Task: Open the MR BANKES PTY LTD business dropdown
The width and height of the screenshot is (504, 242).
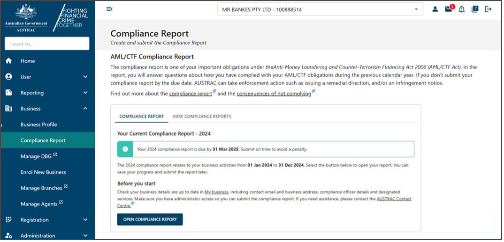Action: click(x=320, y=10)
